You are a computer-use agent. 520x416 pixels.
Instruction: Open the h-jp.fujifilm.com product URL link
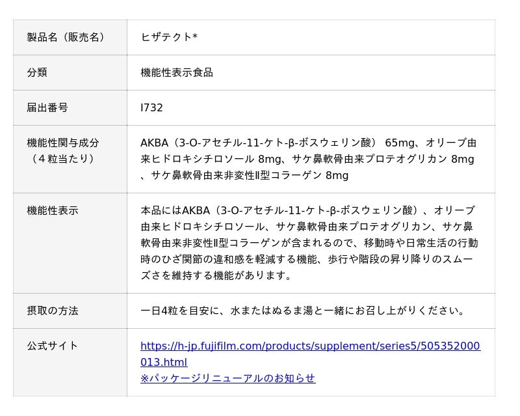click(310, 346)
